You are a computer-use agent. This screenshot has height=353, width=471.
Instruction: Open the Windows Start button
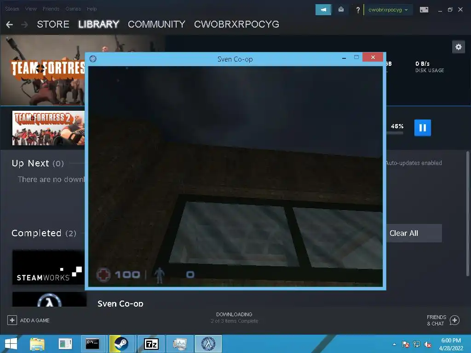click(x=11, y=344)
